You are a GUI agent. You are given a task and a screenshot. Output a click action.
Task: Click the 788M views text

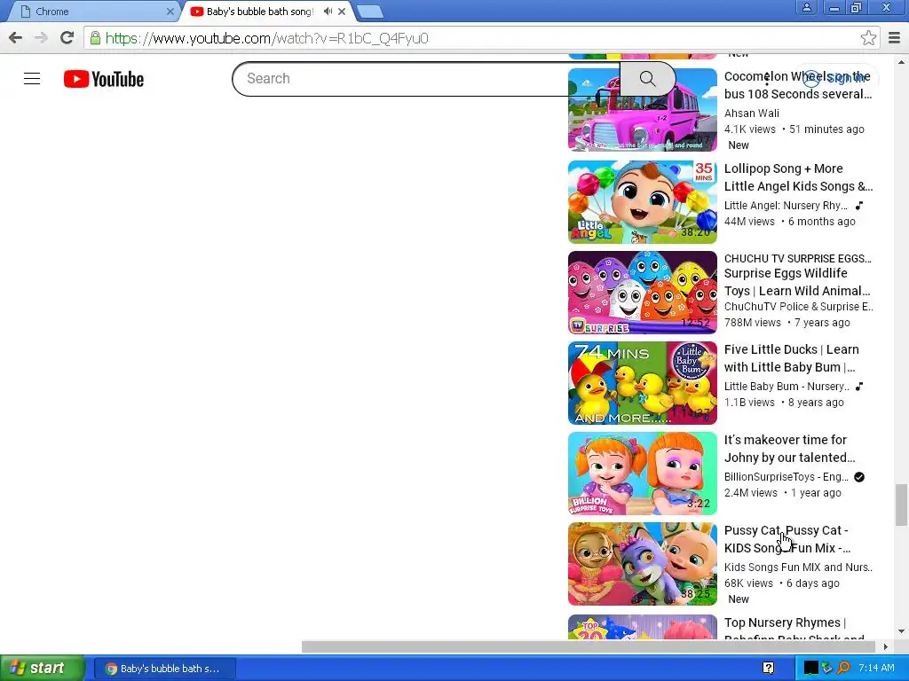(753, 323)
